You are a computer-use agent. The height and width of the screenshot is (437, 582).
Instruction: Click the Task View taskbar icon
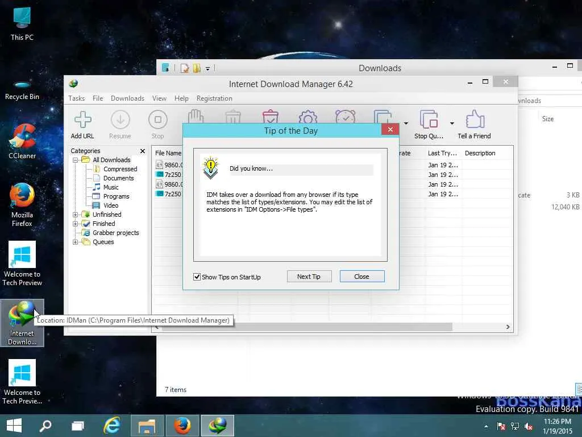[x=77, y=426]
